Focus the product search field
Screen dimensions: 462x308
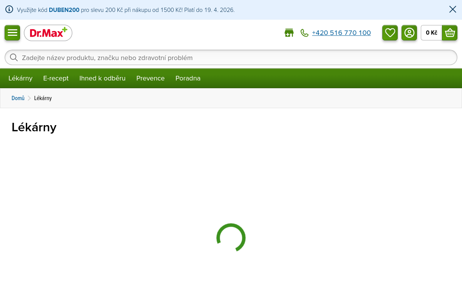[x=231, y=58]
